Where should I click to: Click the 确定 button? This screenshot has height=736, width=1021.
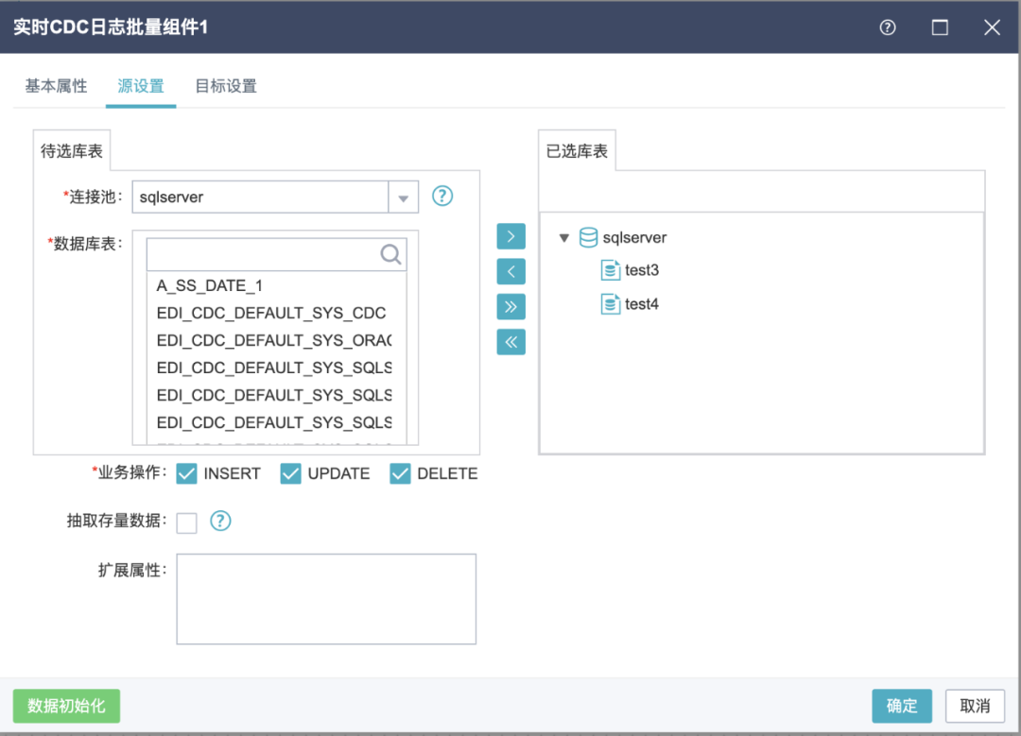click(x=901, y=706)
